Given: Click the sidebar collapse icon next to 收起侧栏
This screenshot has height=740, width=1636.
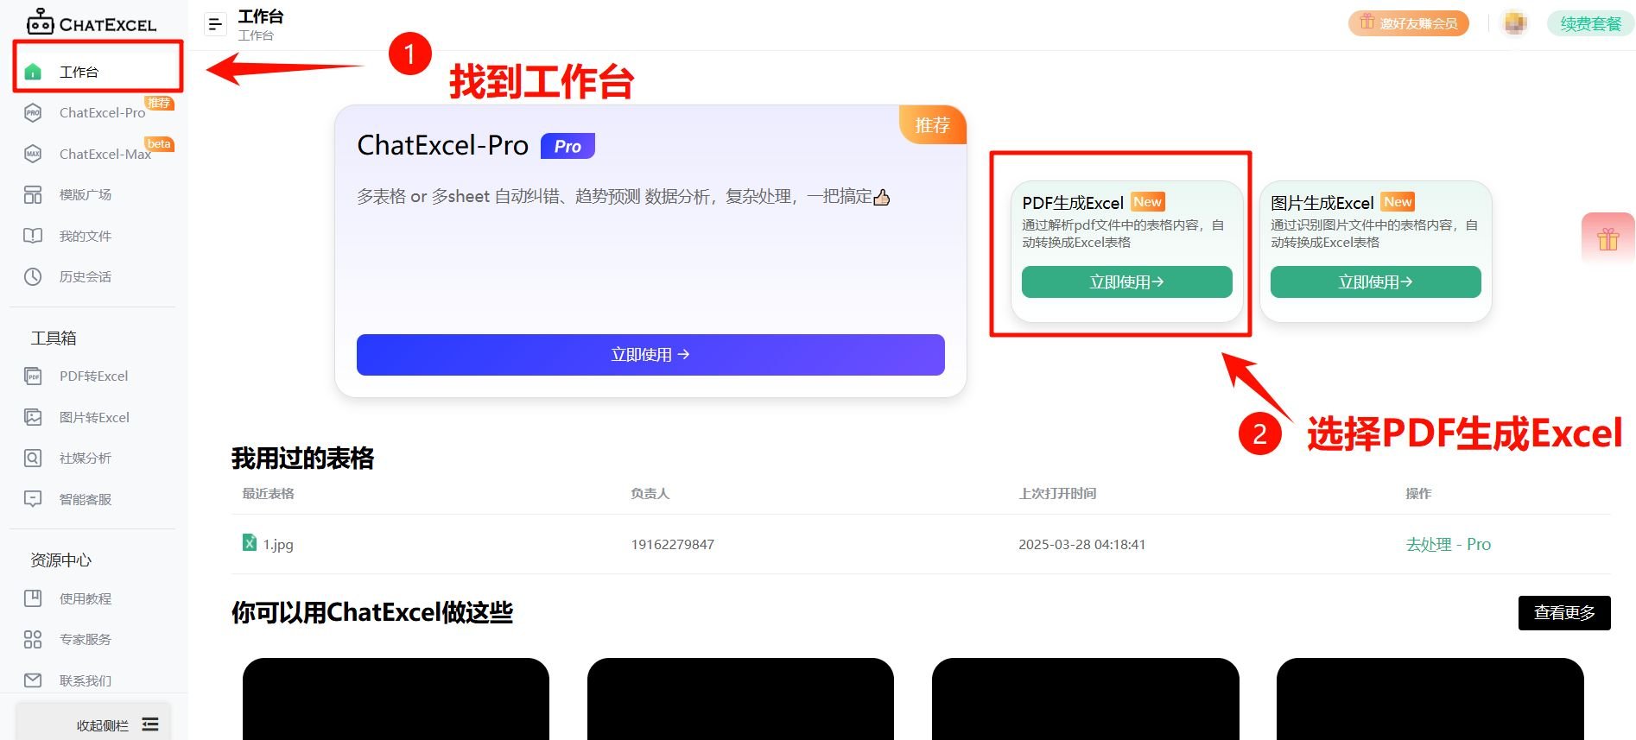Looking at the screenshot, I should tap(150, 724).
